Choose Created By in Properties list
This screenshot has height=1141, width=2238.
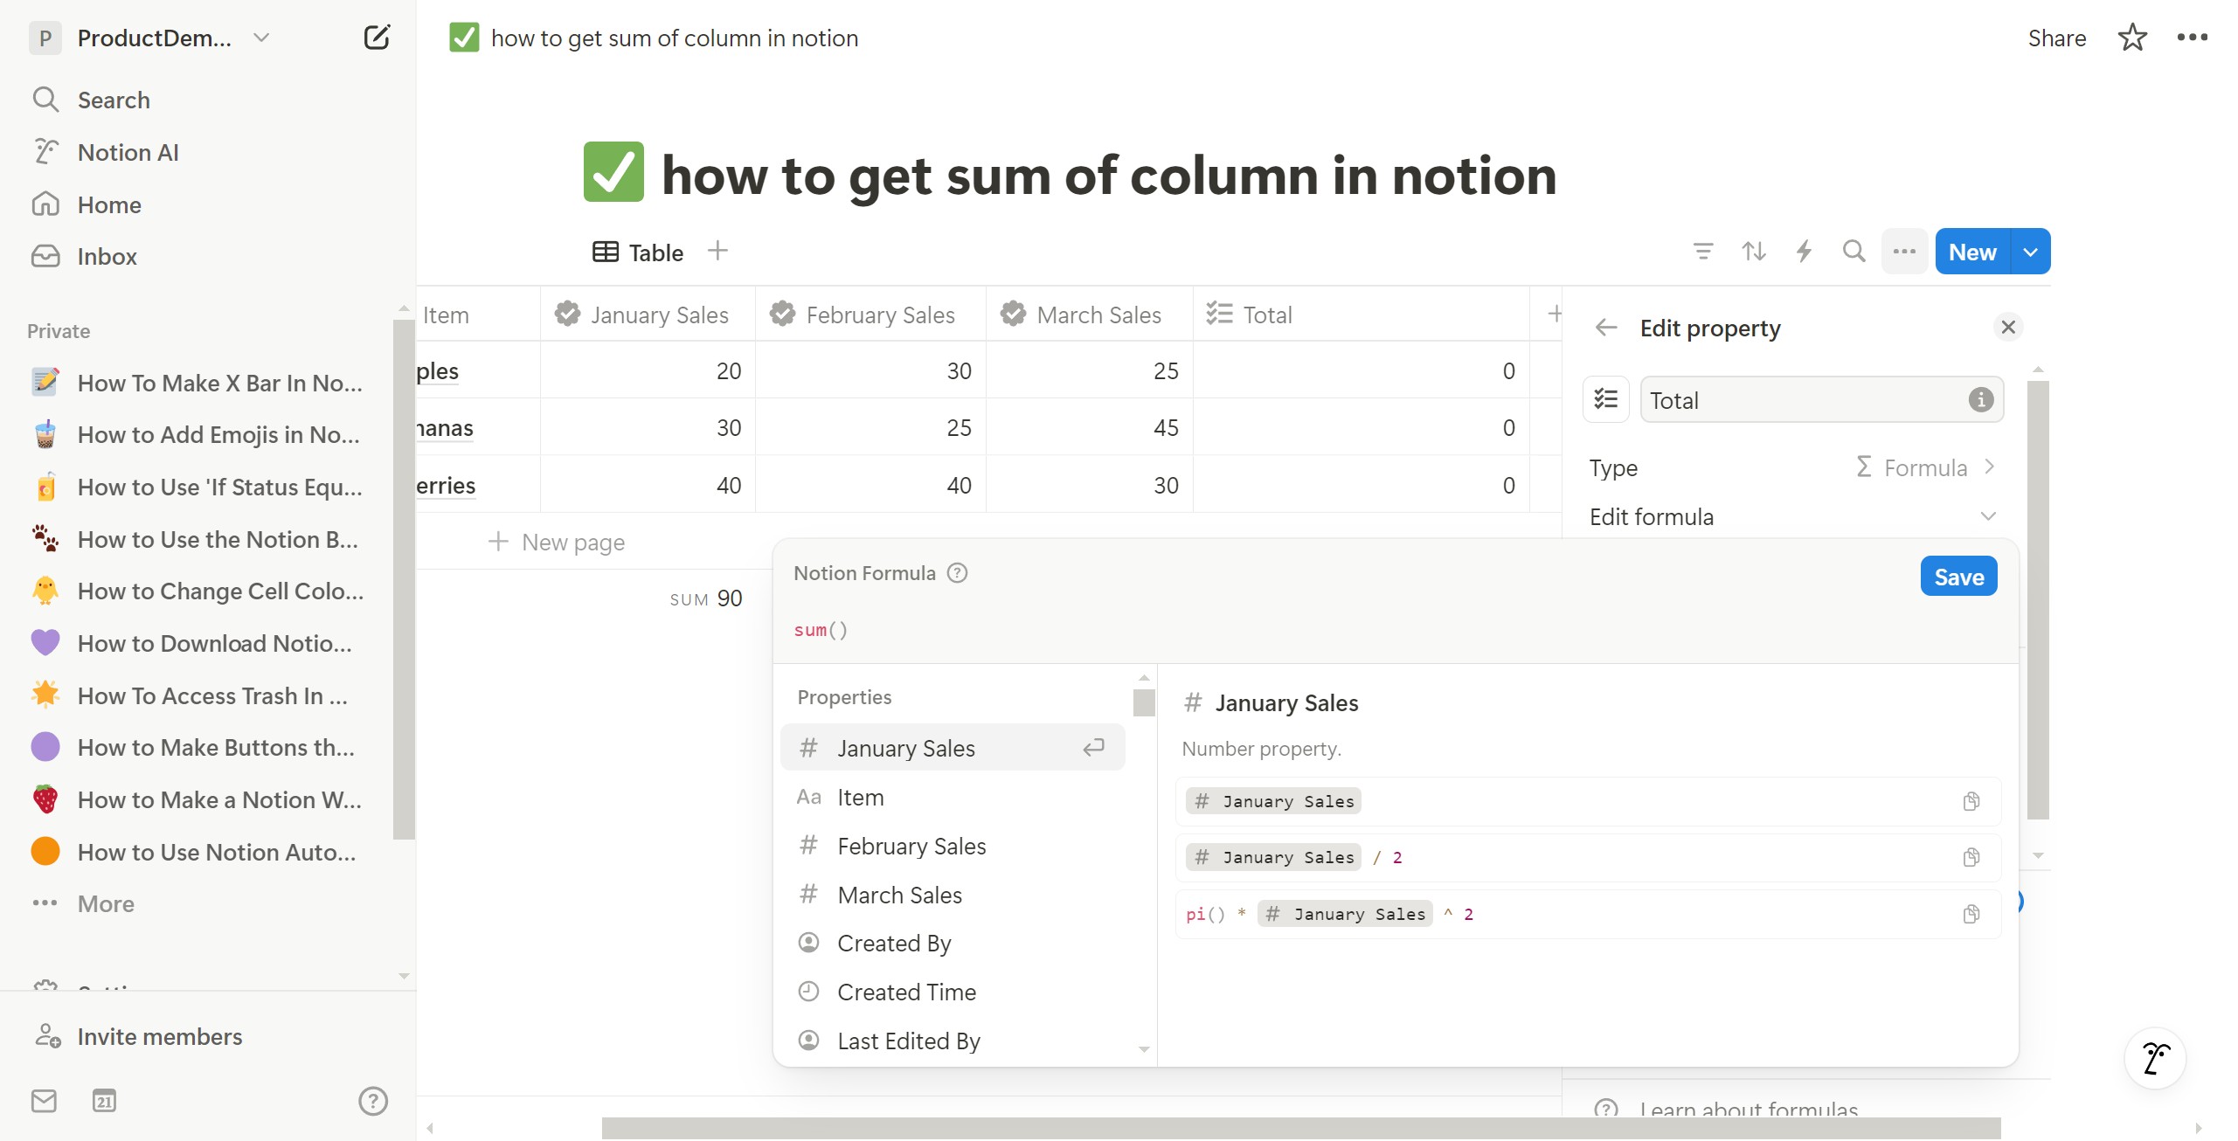(x=953, y=943)
